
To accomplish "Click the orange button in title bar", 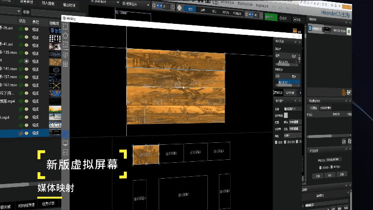I will coord(347,7).
